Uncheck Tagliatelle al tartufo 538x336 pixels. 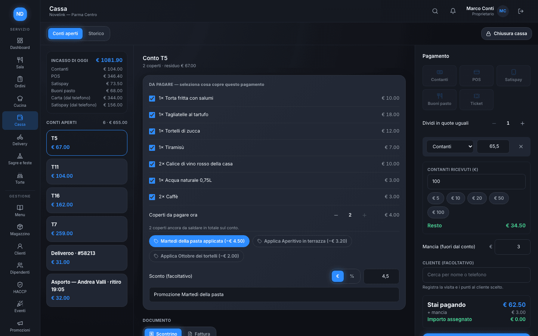(x=152, y=115)
